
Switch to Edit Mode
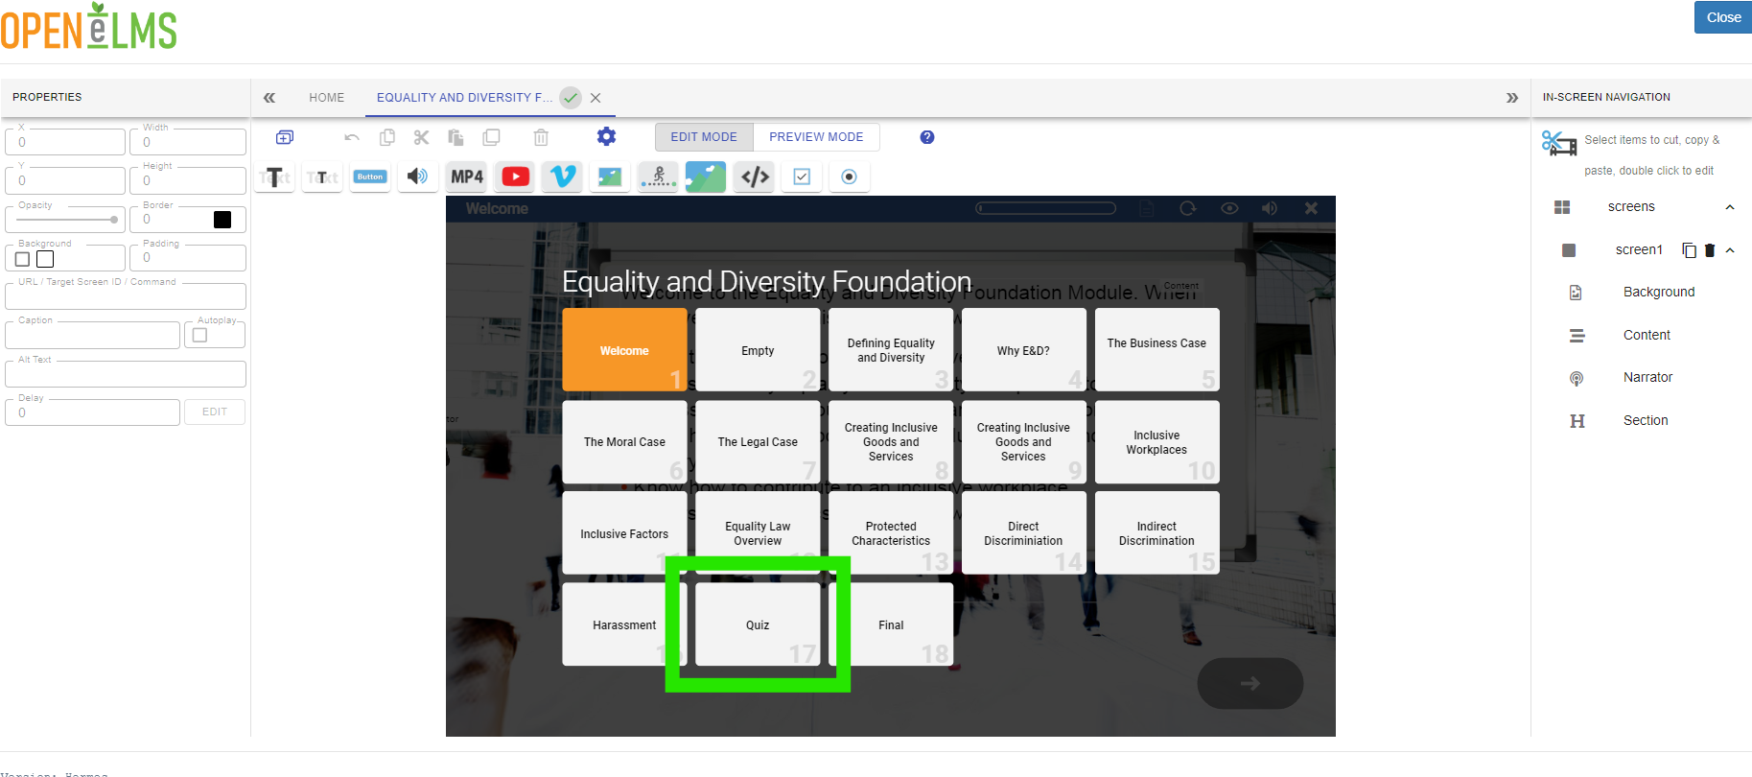click(704, 137)
